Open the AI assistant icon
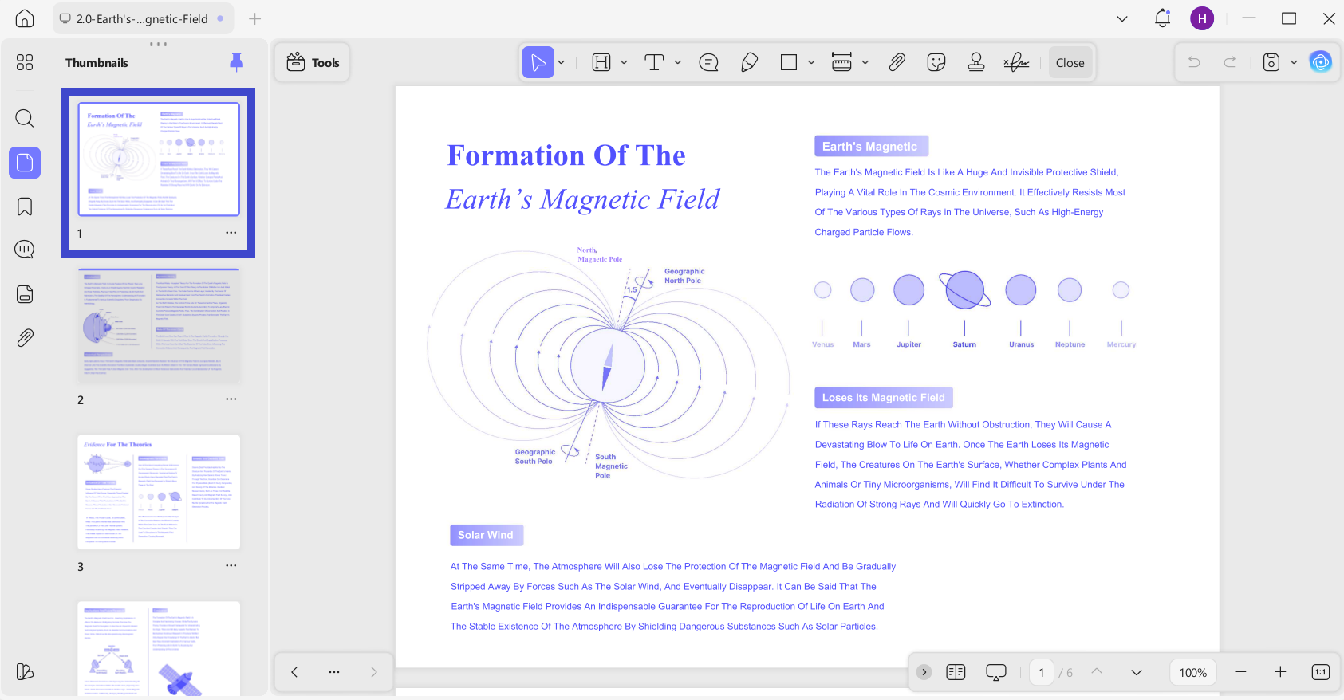Image resolution: width=1344 pixels, height=700 pixels. pos(1321,62)
